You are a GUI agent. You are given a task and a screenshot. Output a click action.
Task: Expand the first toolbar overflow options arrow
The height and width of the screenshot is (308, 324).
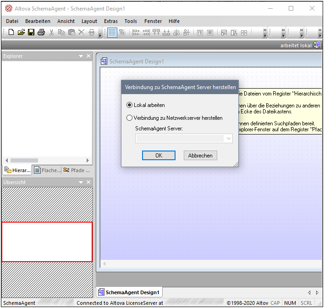pos(100,35)
